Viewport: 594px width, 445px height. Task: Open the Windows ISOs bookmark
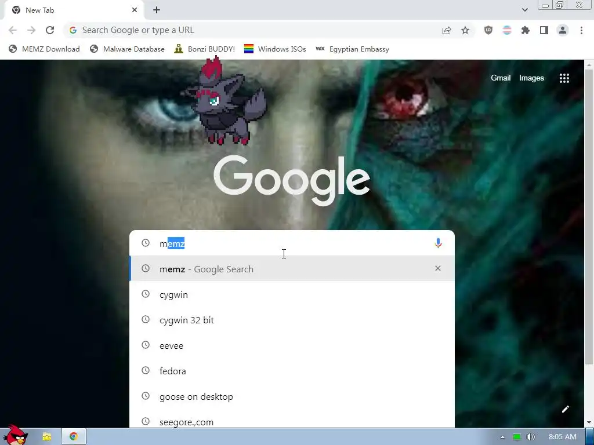[275, 49]
